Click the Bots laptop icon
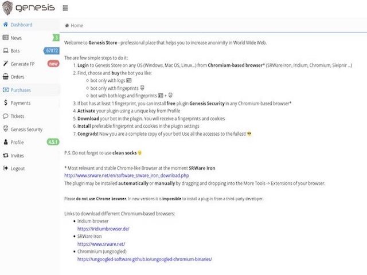The height and width of the screenshot is (275, 367). 6,51
